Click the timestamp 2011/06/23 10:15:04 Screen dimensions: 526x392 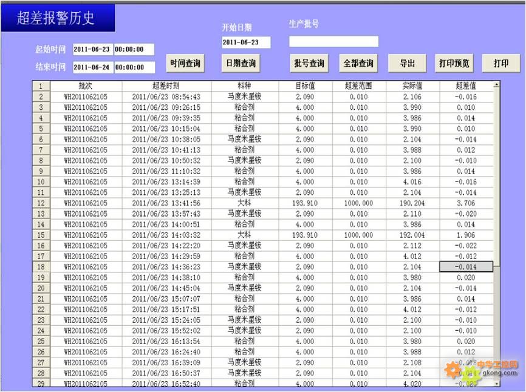[166, 129]
